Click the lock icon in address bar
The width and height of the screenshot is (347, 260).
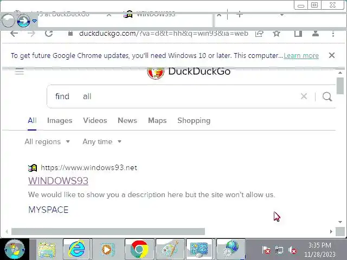pyautogui.click(x=70, y=34)
